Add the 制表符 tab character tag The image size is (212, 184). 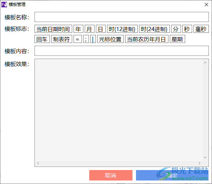pos(62,39)
